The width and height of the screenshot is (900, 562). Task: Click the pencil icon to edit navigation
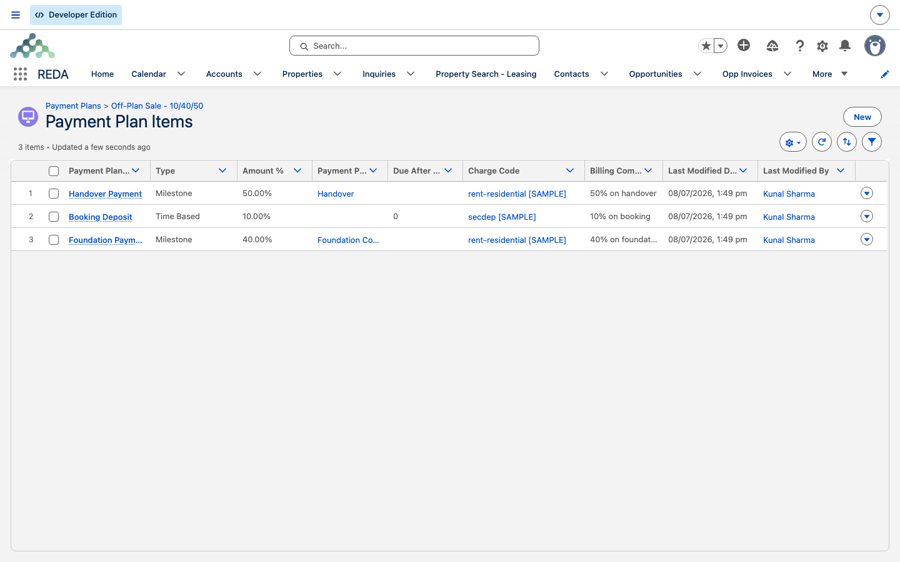point(884,74)
